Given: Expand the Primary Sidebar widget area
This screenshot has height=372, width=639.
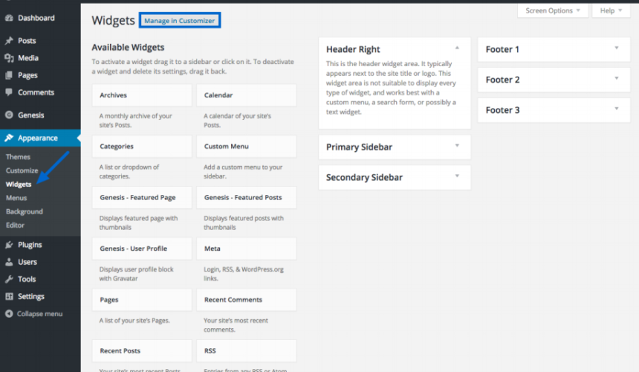Looking at the screenshot, I should tap(457, 146).
